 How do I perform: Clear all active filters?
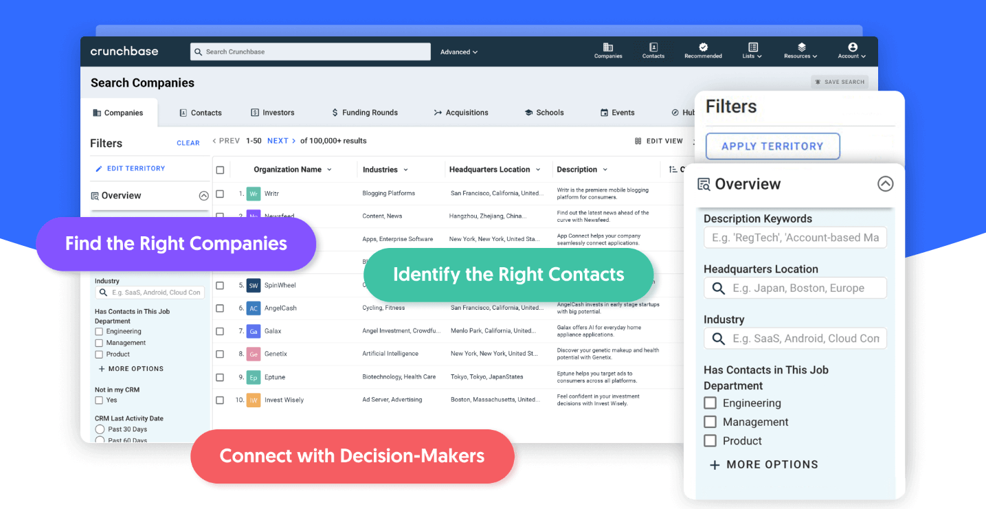(x=188, y=142)
